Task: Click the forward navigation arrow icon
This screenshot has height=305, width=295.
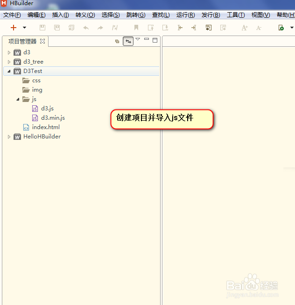Action: pos(194,28)
